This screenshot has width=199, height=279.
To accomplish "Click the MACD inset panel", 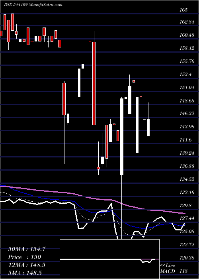I will click(x=110, y=259).
